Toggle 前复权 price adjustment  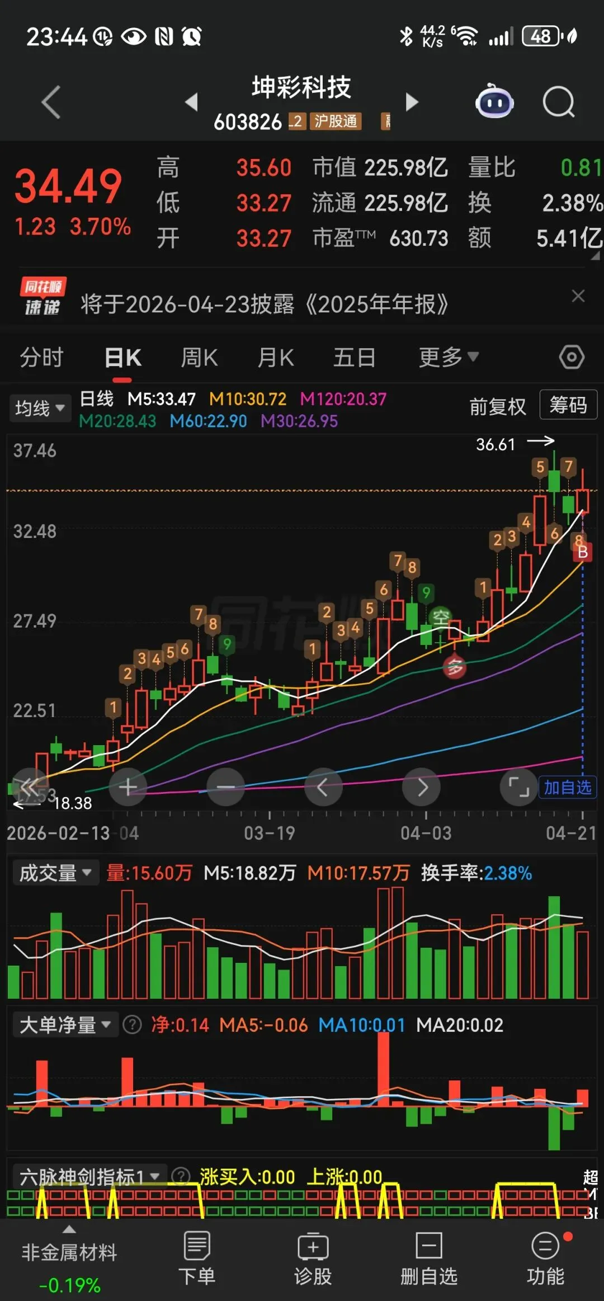pyautogui.click(x=498, y=406)
